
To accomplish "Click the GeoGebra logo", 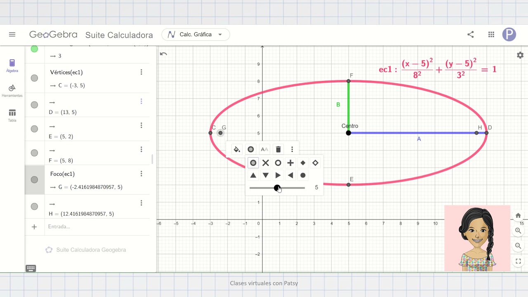I will (x=53, y=35).
